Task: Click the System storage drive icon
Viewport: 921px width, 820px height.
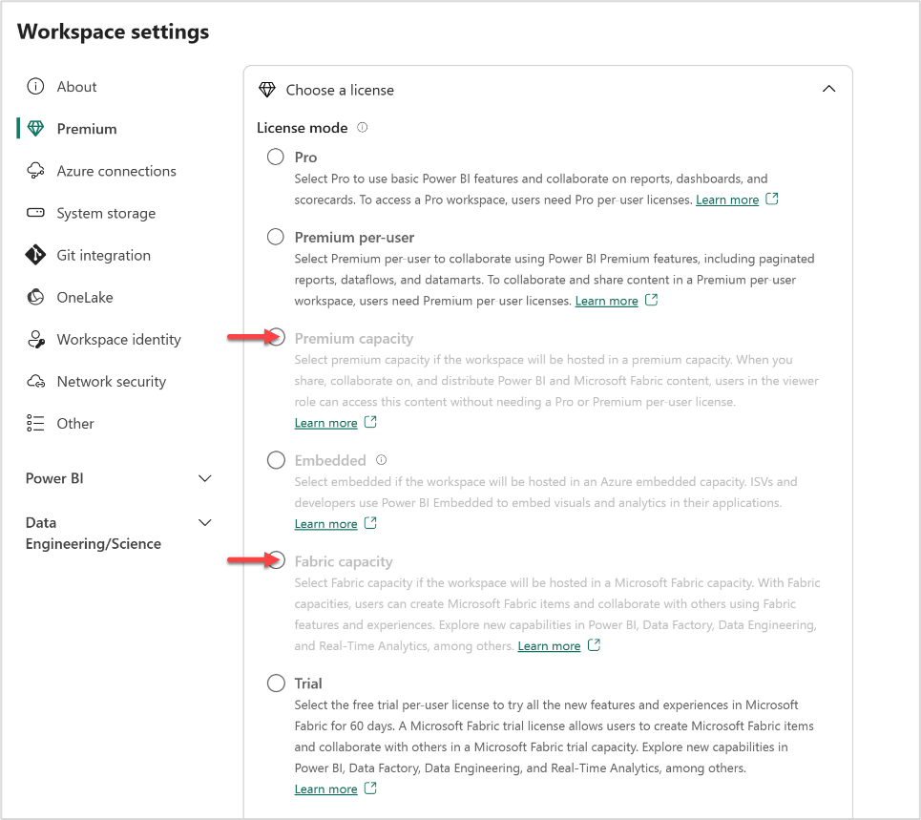Action: (x=36, y=213)
